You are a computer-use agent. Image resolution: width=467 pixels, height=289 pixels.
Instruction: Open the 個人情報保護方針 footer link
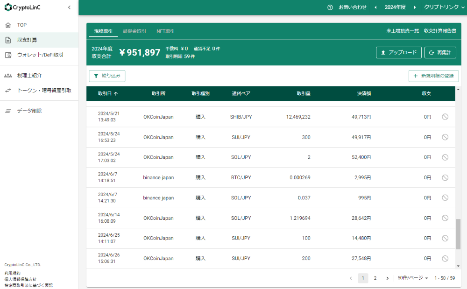[21, 279]
